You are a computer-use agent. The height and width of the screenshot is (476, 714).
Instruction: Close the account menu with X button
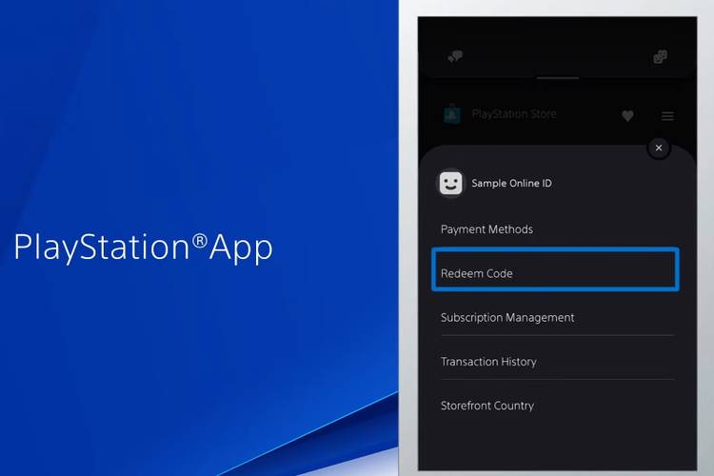658,148
